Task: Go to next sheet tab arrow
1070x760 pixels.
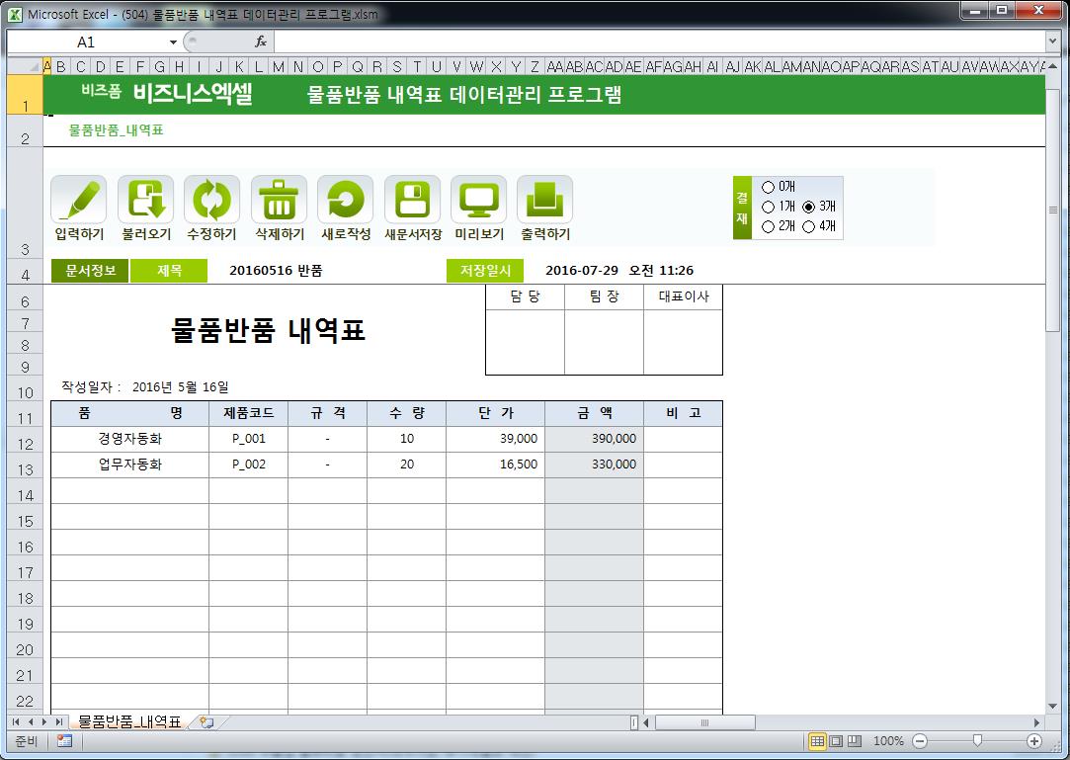Action: (x=44, y=721)
